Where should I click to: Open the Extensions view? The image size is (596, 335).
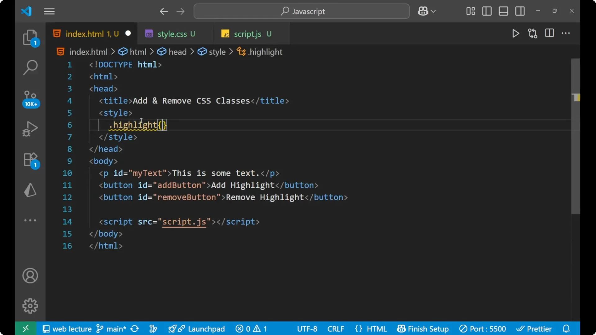pyautogui.click(x=30, y=159)
